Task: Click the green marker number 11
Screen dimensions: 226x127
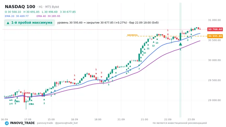Action: 148,49
